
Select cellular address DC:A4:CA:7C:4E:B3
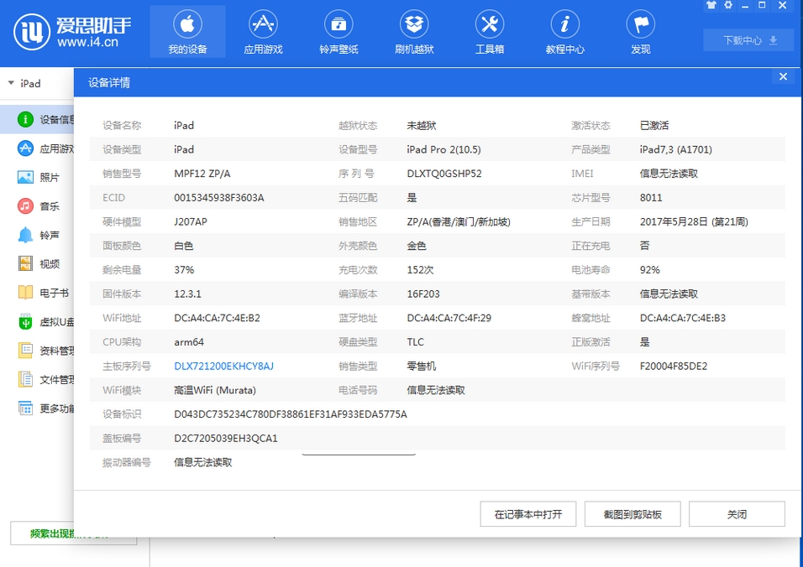[683, 318]
